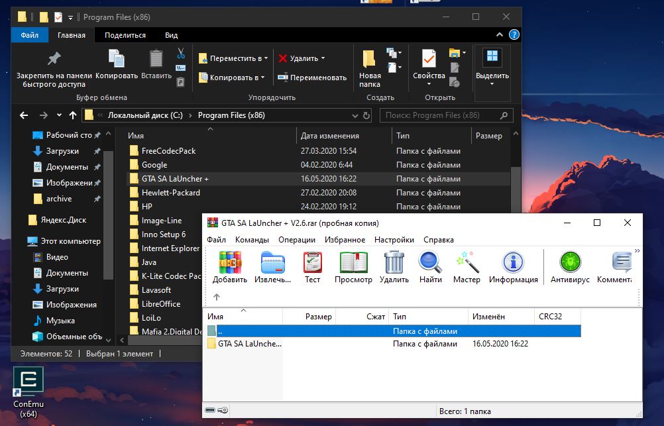Click the drive icon in WinRAR status bar

pos(210,410)
